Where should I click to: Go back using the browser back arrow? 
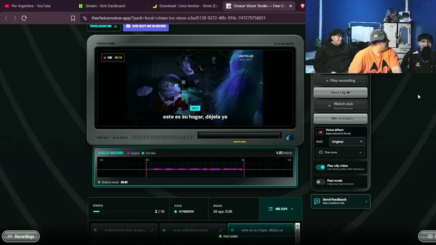point(6,18)
